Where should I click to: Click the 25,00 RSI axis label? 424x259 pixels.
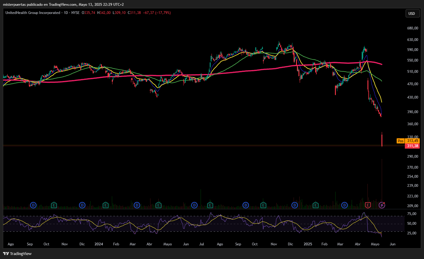pos(412,233)
